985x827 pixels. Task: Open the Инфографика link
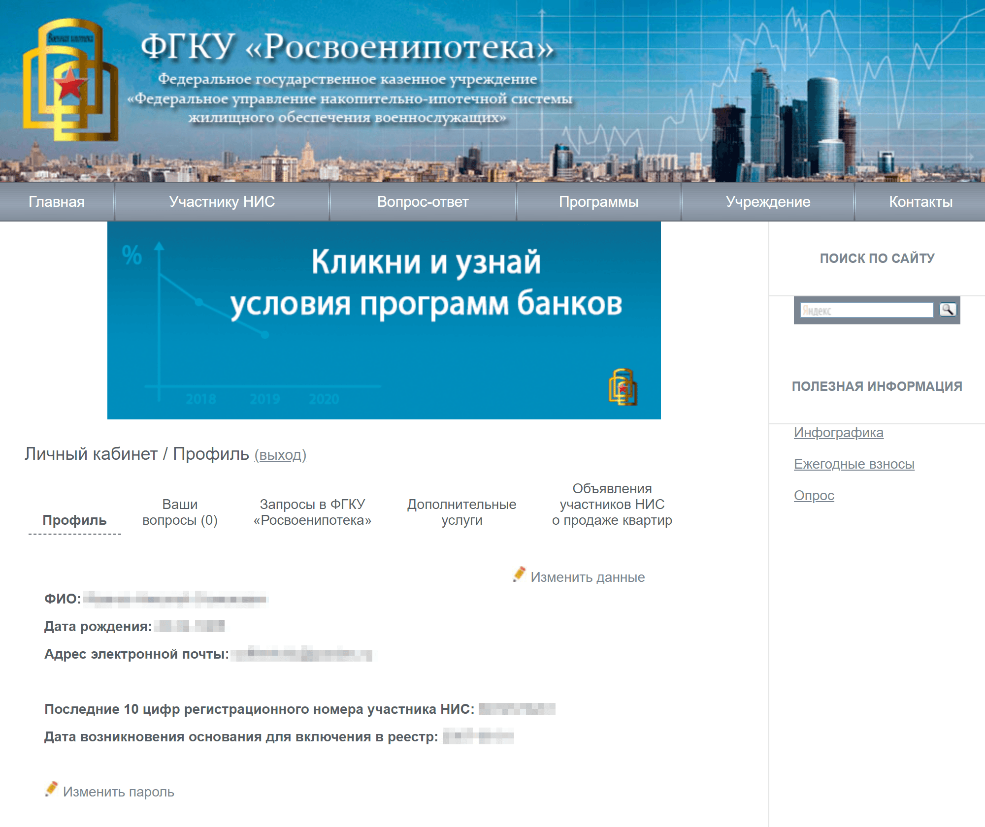click(838, 433)
